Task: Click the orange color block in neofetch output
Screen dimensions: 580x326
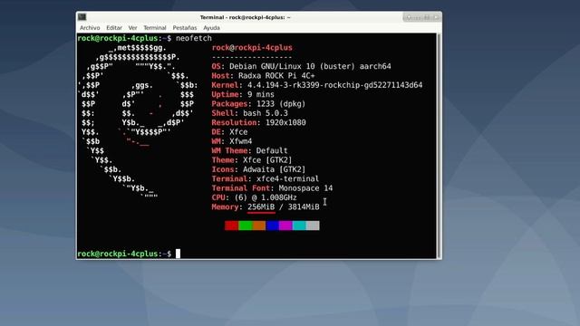Action: [x=259, y=225]
